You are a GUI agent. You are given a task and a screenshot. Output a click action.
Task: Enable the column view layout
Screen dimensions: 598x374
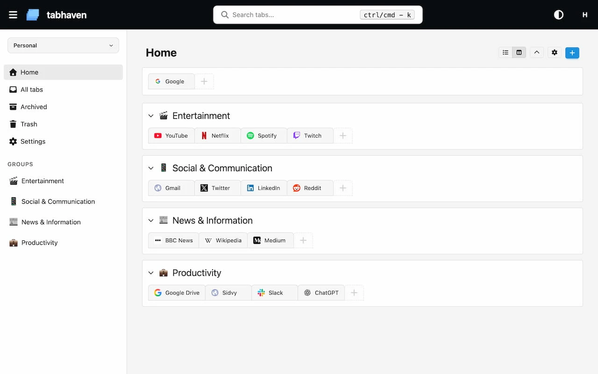519,52
